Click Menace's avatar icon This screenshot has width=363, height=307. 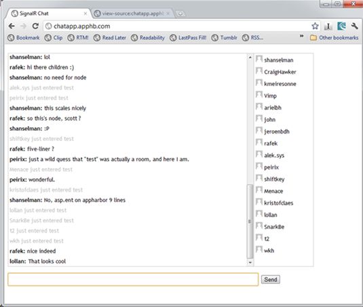pos(259,190)
